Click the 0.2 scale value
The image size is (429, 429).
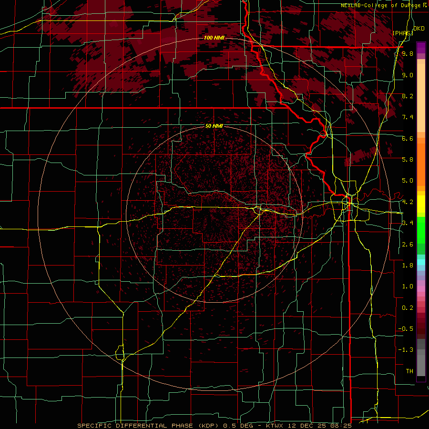click(x=408, y=308)
